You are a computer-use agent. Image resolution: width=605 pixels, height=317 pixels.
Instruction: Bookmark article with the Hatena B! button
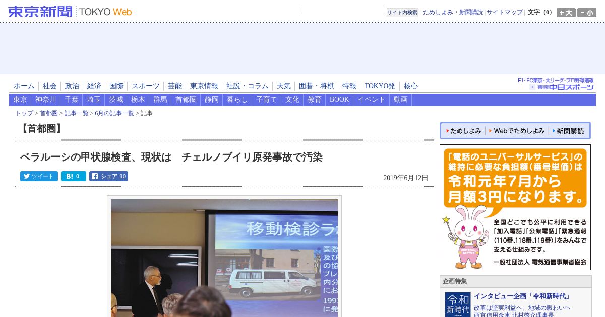(x=74, y=176)
